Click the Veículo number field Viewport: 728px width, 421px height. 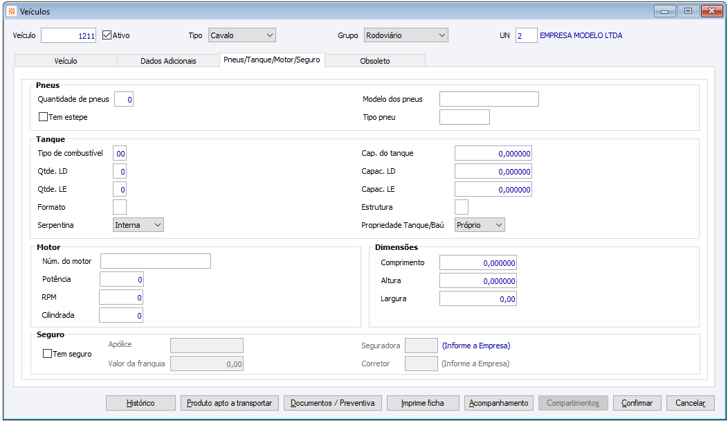69,35
